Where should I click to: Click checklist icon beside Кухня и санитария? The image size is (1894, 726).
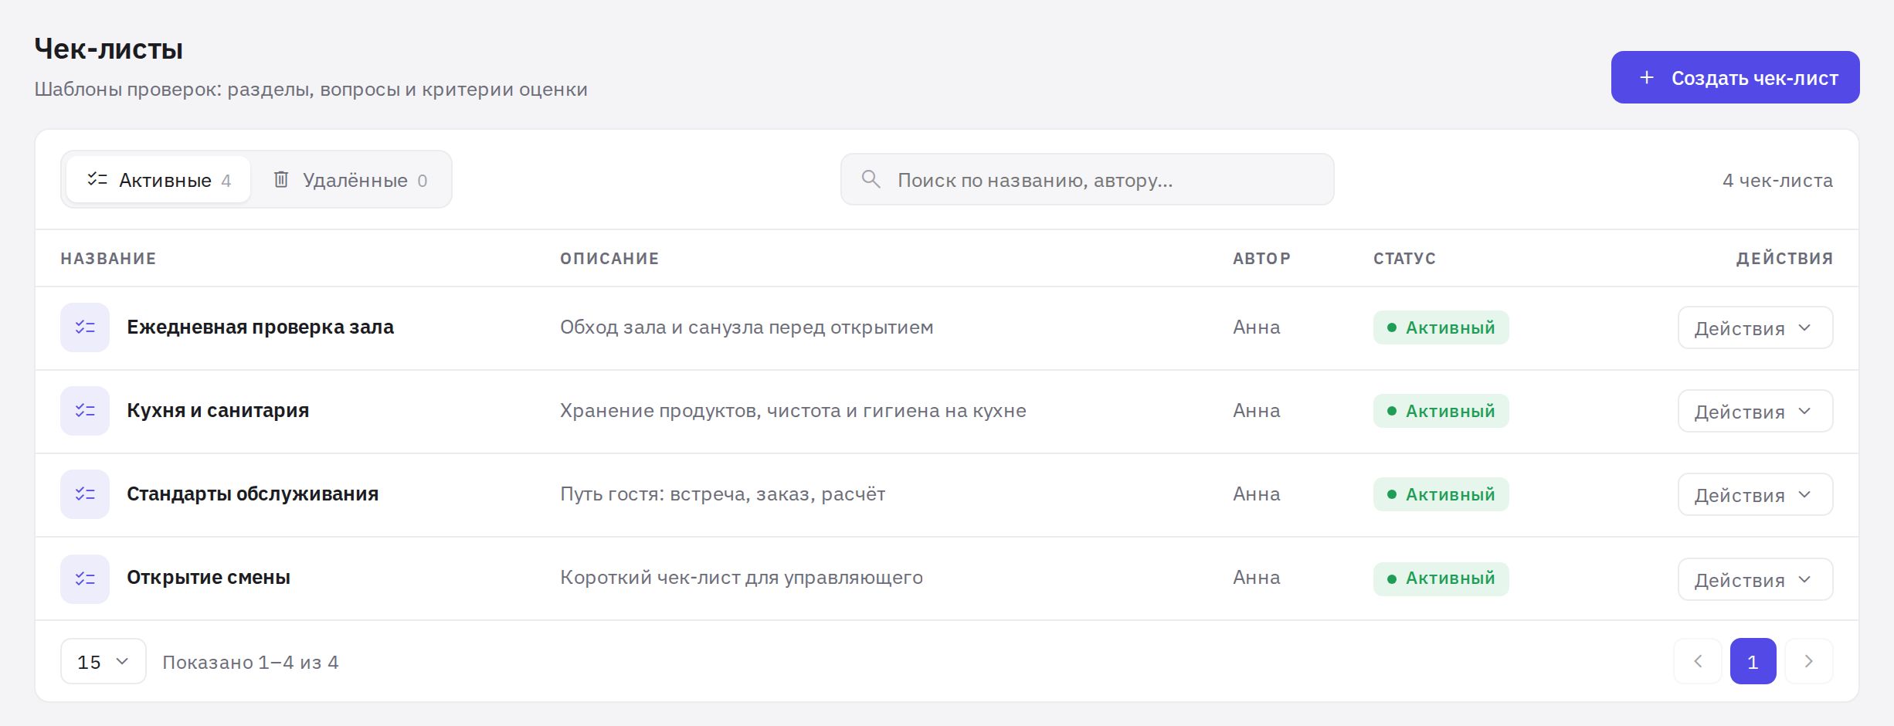85,411
